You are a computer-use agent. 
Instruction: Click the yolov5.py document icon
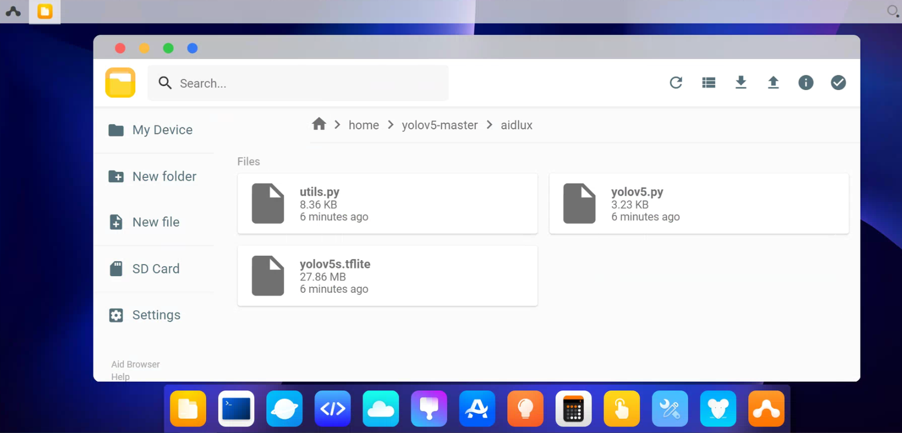(x=579, y=203)
